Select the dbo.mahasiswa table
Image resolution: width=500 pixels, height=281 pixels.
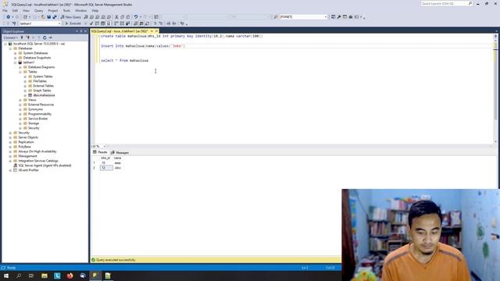pos(44,95)
